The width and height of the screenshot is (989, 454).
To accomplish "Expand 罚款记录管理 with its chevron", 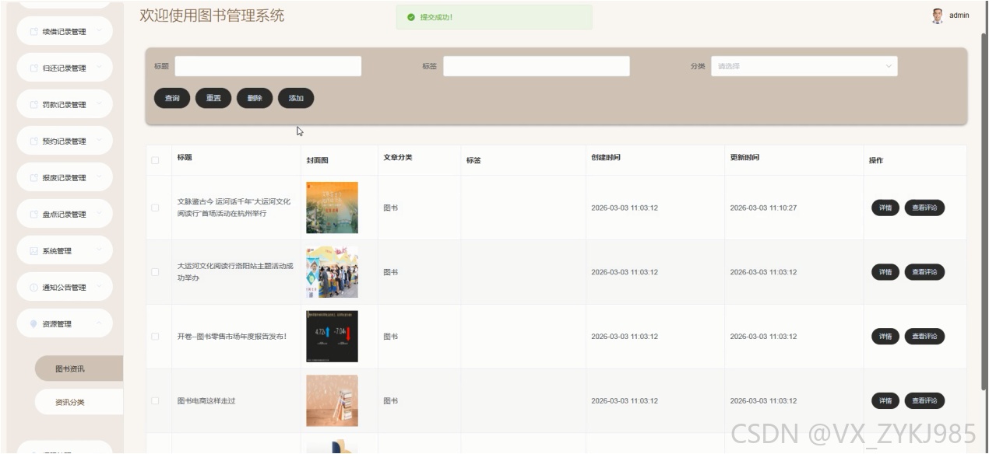I will pyautogui.click(x=99, y=103).
